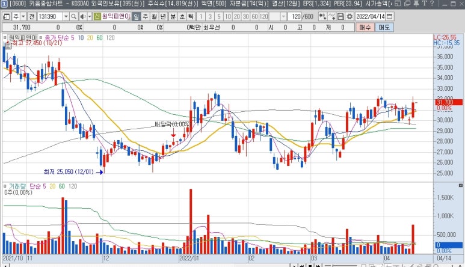The width and height of the screenshot is (465, 267).
Task: Click the 2022/01 date axis label
Action: pos(189,258)
